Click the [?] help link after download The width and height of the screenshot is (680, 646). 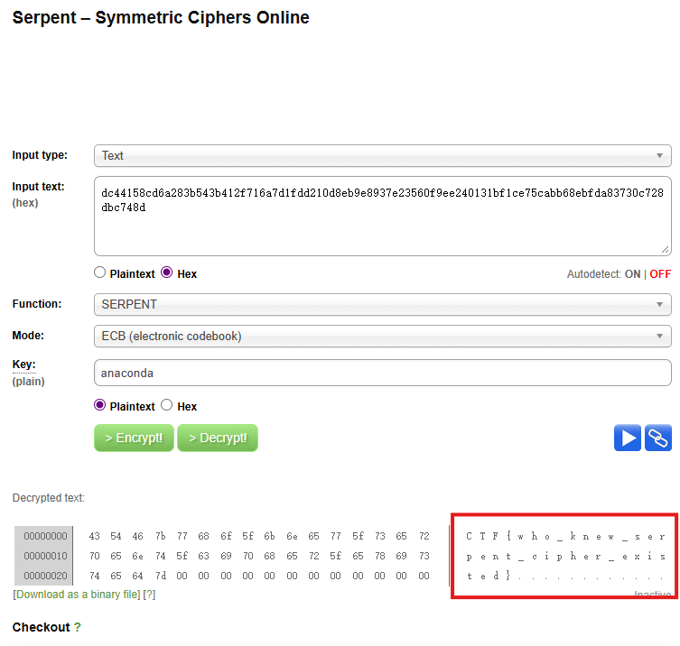[x=149, y=595]
